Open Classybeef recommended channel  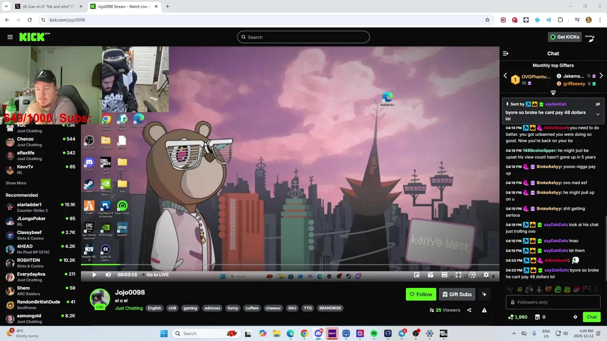pyautogui.click(x=40, y=235)
